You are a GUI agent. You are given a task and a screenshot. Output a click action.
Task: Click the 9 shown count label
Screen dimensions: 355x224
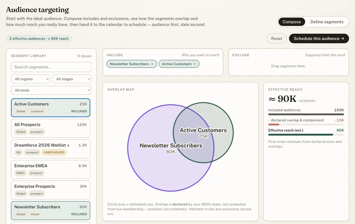(84, 56)
